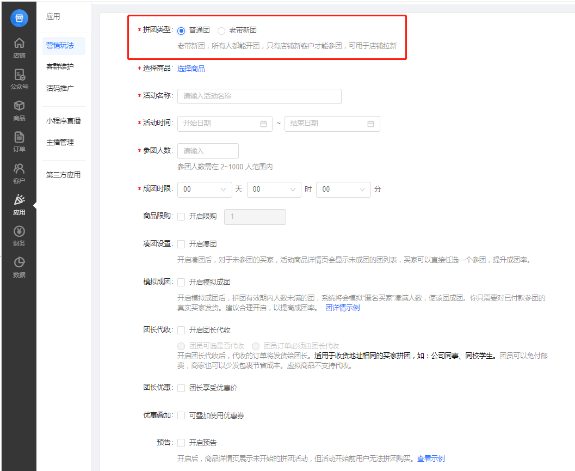This screenshot has width=575, height=471.
Task: Open the 订单 (Orders) sidebar icon
Action: (x=19, y=140)
